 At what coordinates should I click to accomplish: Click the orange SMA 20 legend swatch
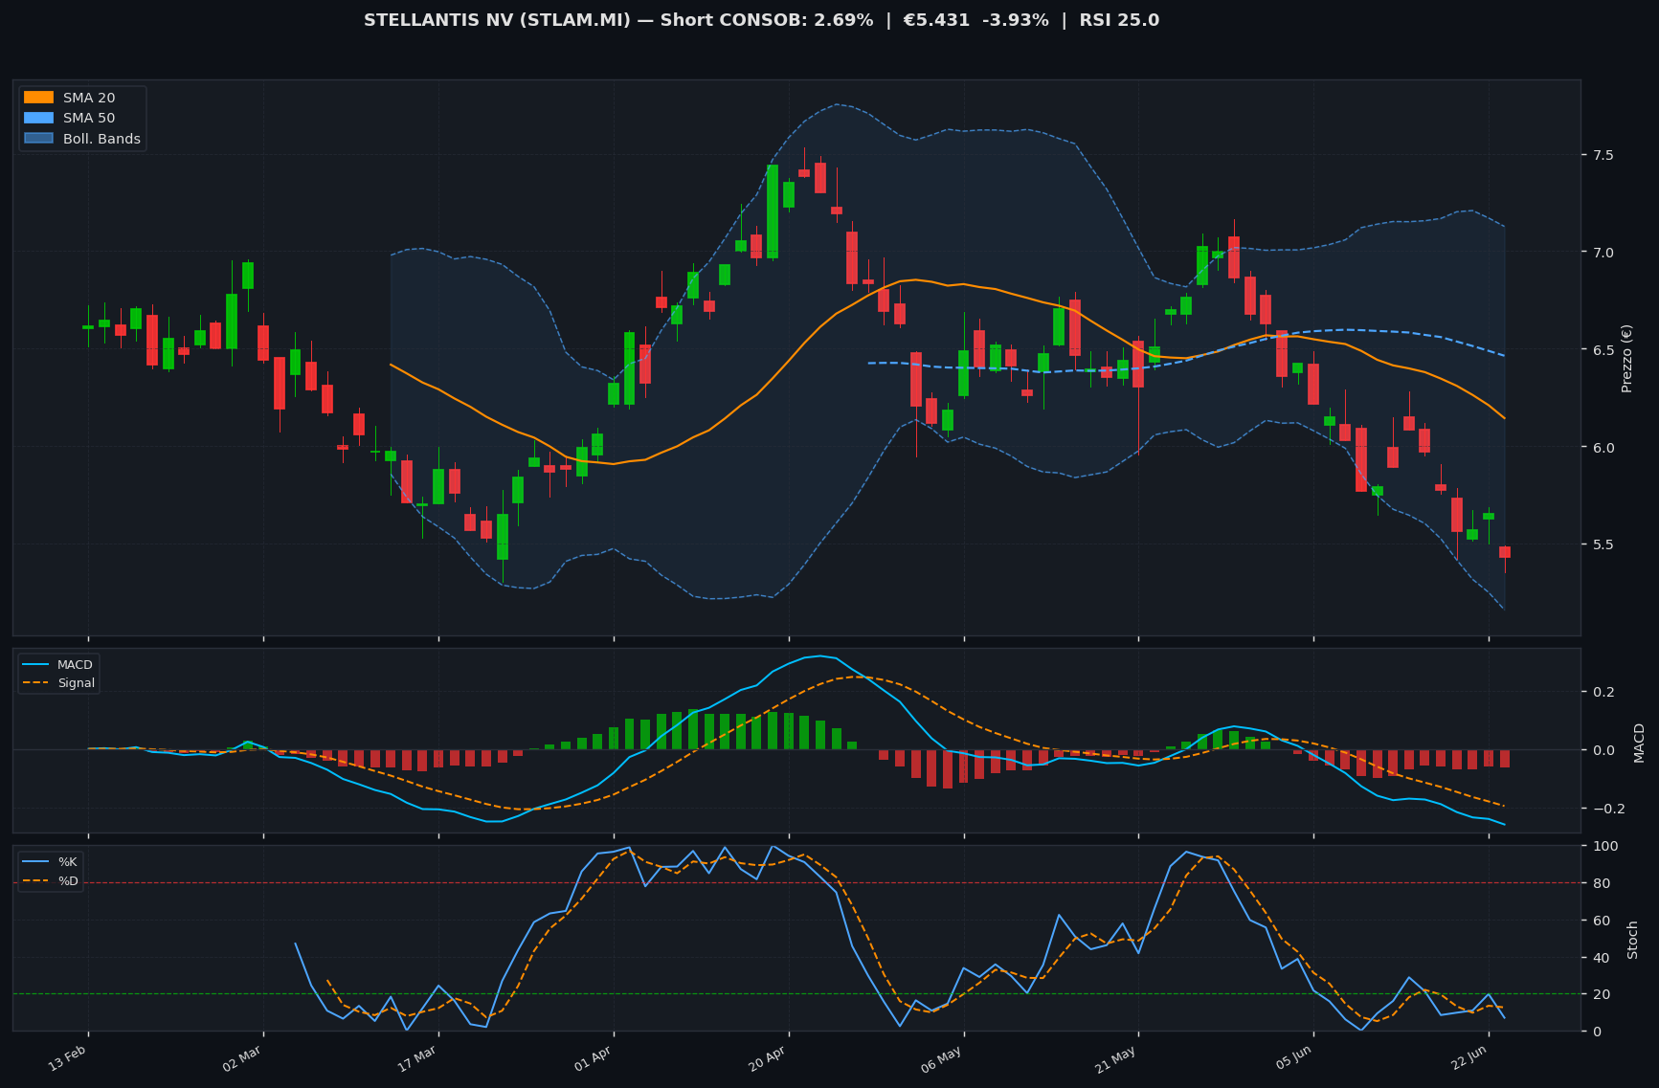(x=39, y=98)
